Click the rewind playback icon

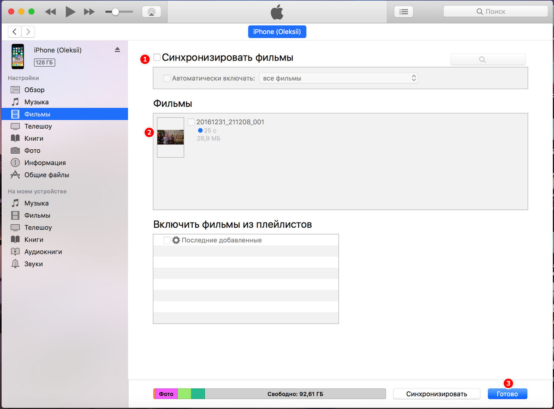point(51,12)
